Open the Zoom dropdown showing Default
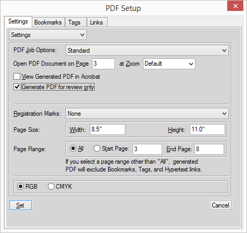 pyautogui.click(x=169, y=64)
